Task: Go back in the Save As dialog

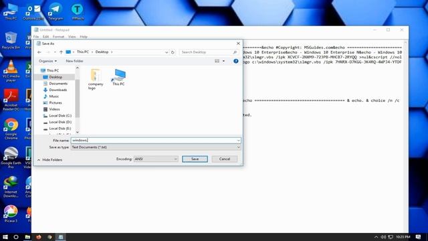Action: pyautogui.click(x=39, y=52)
